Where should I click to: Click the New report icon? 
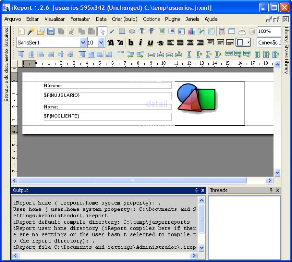pyautogui.click(x=21, y=31)
